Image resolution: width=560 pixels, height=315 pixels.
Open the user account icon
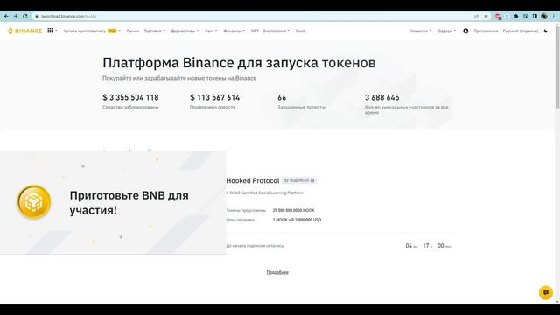click(465, 31)
